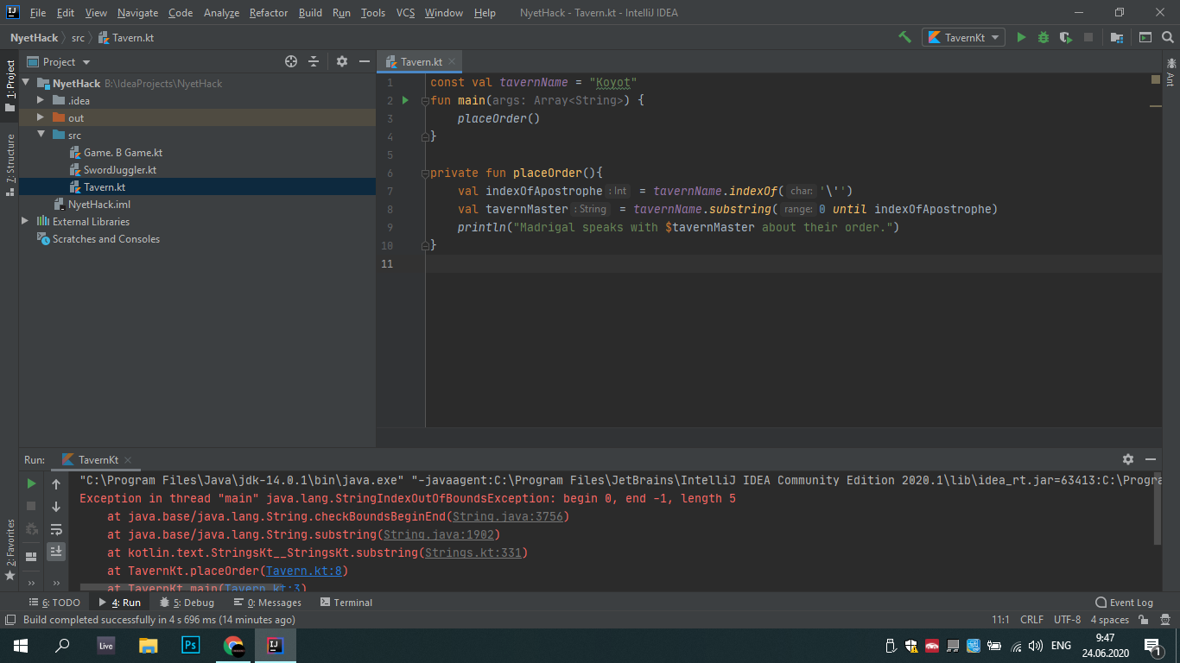Switch to the Terminal tool window tab

(x=346, y=603)
